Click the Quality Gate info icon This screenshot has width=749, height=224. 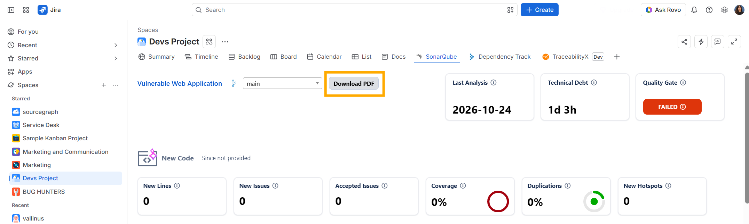(683, 83)
